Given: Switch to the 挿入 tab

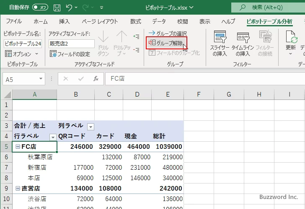Looking at the screenshot, I should pos(64,21).
